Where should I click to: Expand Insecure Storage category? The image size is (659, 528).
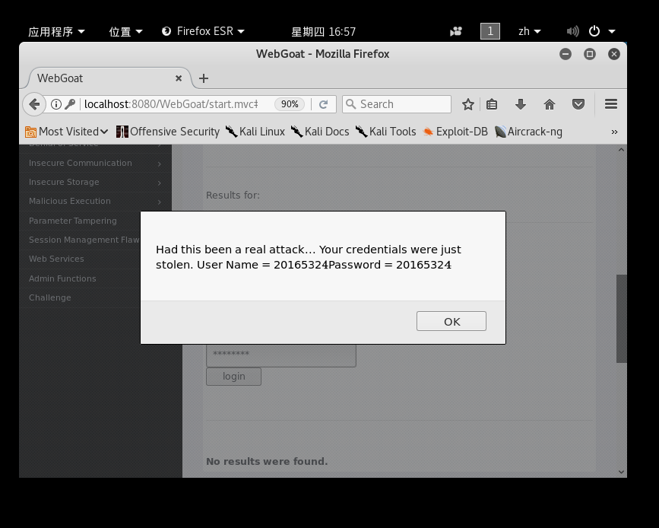point(95,182)
